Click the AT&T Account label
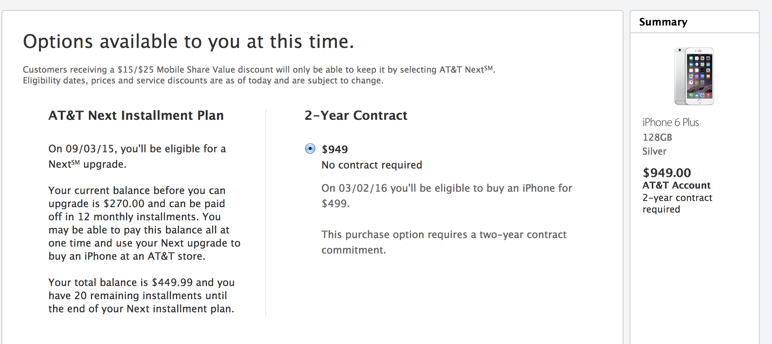Image resolution: width=772 pixels, height=344 pixels. [676, 186]
